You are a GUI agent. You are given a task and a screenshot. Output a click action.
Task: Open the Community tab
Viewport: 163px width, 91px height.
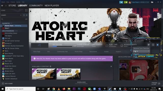pyautogui.click(x=36, y=6)
